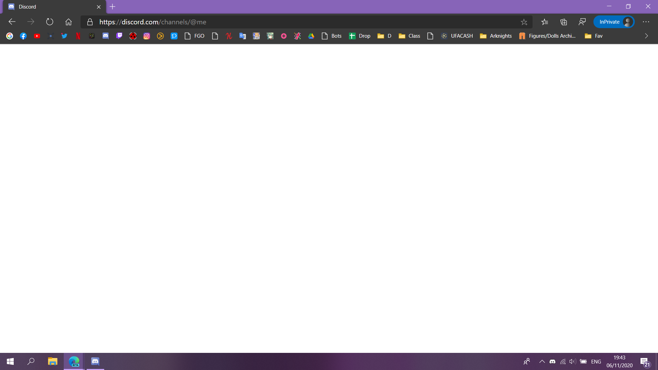Click the address bar URL field
This screenshot has height=370, width=658.
pyautogui.click(x=302, y=22)
